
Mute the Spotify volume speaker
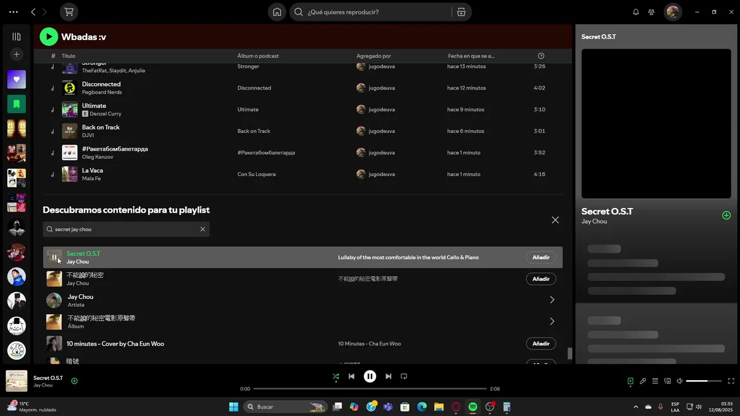coord(680,381)
